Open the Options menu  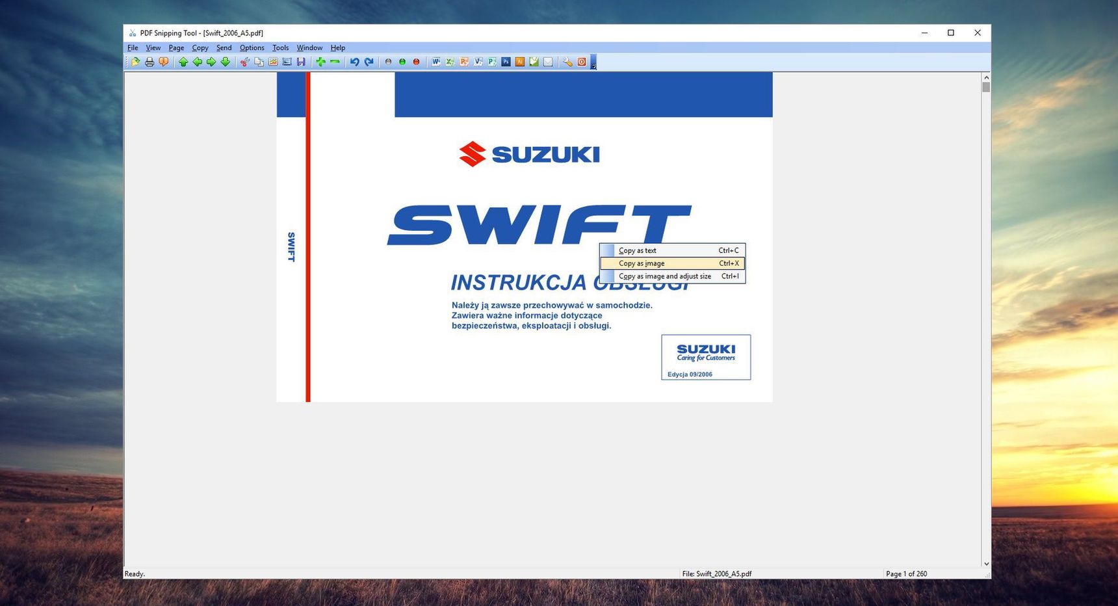pyautogui.click(x=252, y=47)
